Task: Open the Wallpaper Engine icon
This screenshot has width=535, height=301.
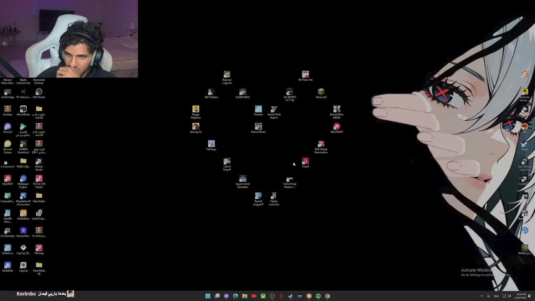Action: (23, 182)
